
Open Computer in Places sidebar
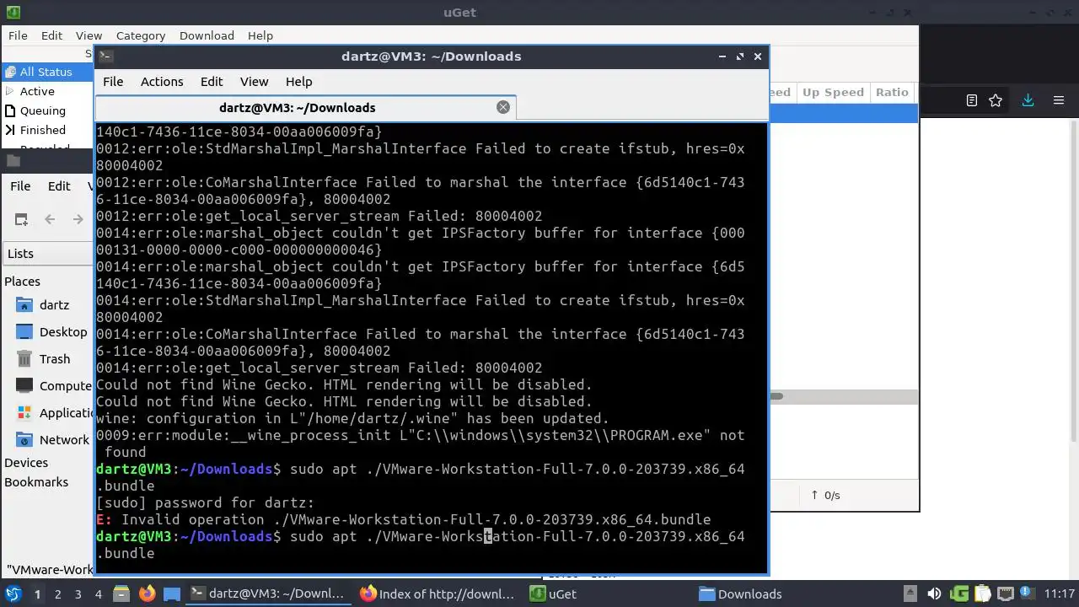[x=54, y=386]
